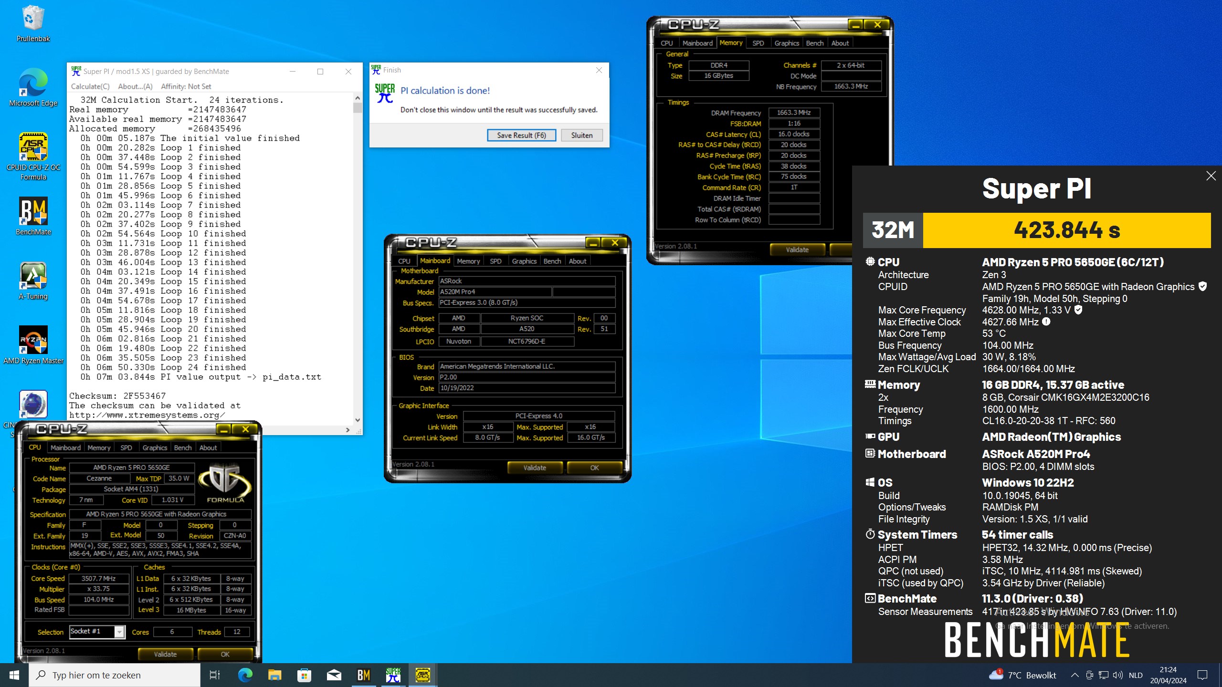Click OK in the mainboard CPU-Z window
1222x687 pixels.
pos(594,468)
